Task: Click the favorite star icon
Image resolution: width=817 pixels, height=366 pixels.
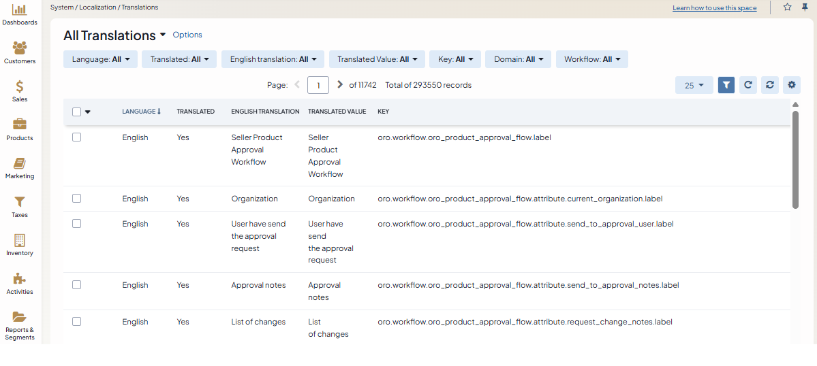Action: tap(787, 7)
